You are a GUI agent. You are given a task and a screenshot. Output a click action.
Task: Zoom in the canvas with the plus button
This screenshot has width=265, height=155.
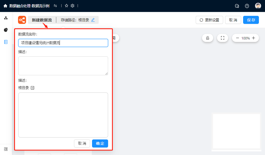tap(253, 38)
